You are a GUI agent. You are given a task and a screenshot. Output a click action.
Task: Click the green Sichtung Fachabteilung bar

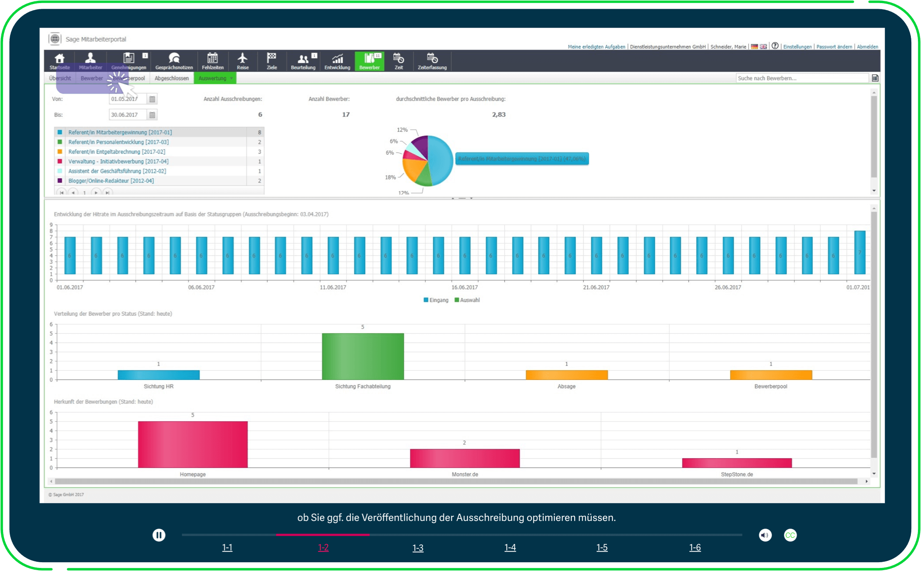point(363,356)
